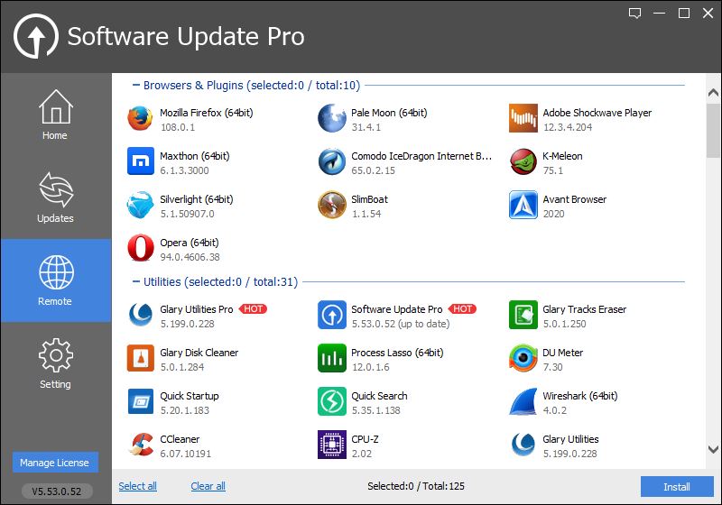Select the CCleaner label
This screenshot has height=505, width=722.
pos(180,439)
